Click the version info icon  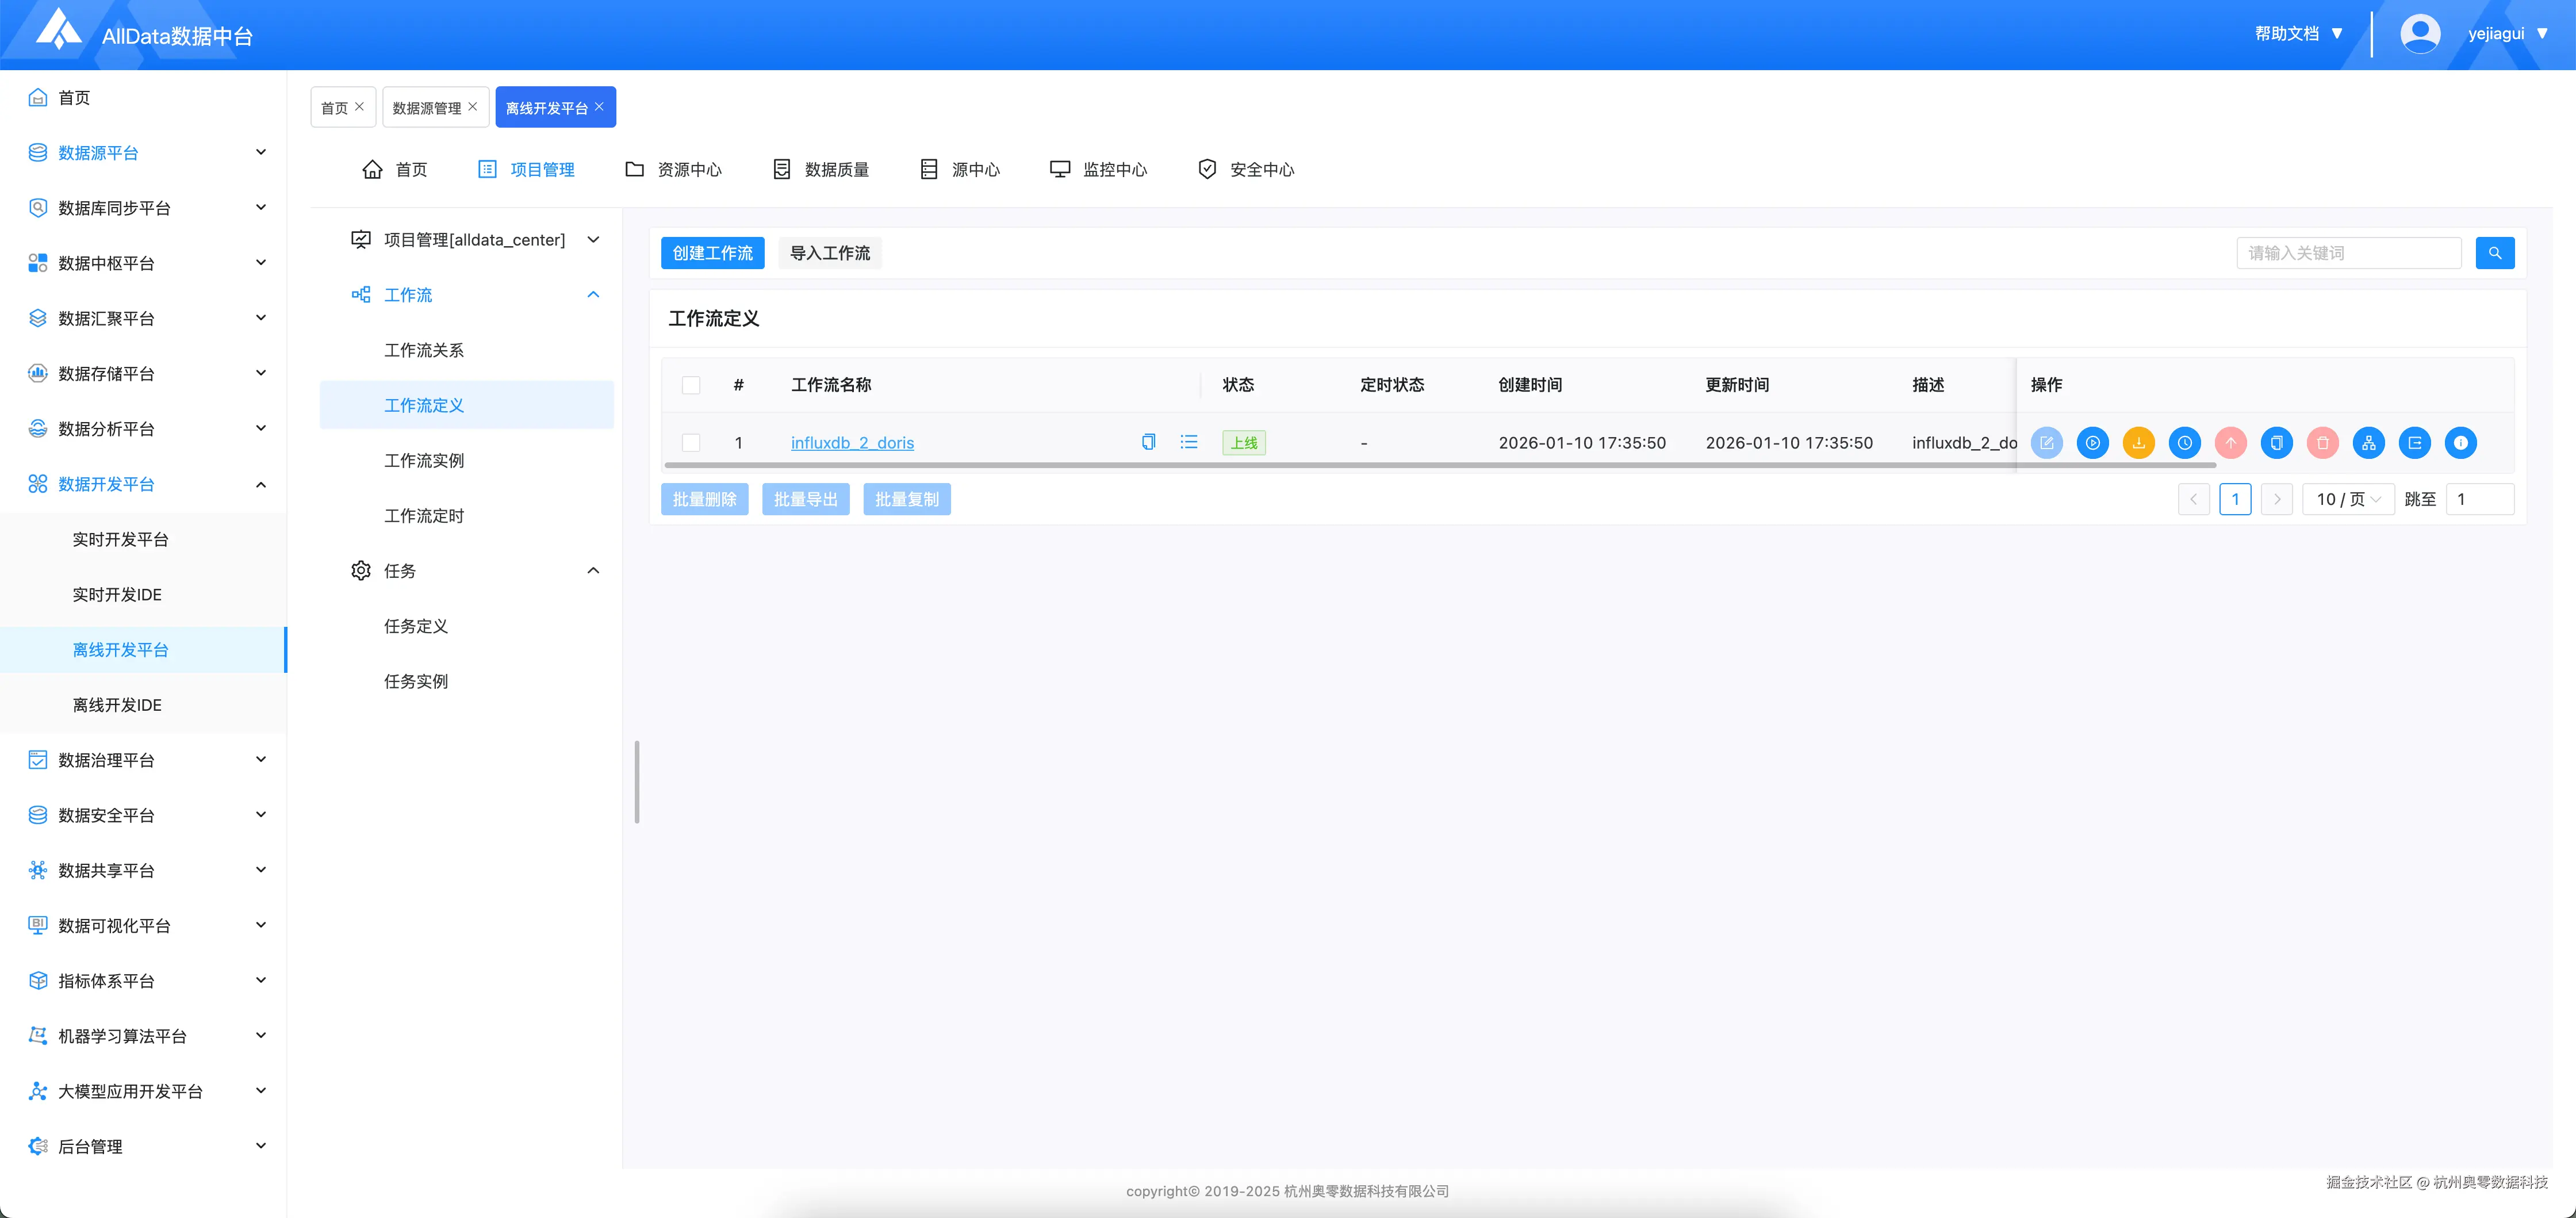pos(2460,443)
